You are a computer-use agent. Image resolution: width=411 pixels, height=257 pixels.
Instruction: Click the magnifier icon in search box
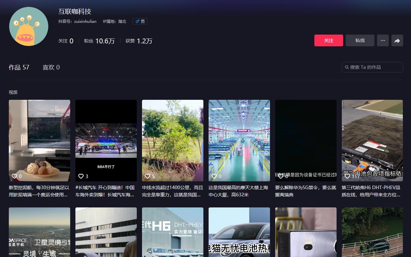coord(347,67)
